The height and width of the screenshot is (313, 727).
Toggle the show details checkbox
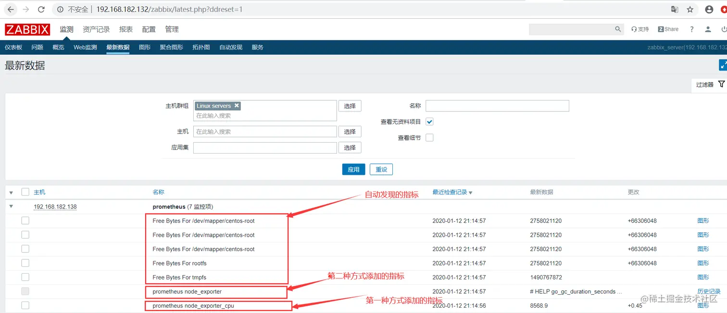pos(429,138)
